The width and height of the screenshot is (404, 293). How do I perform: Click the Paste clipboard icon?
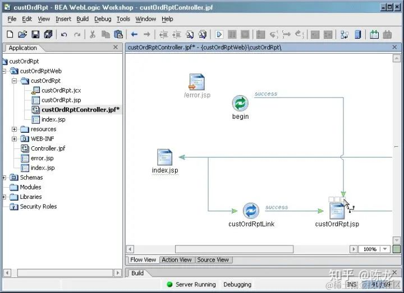[x=118, y=34]
